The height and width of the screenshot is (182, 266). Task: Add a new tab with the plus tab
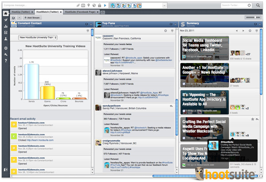[103, 12]
